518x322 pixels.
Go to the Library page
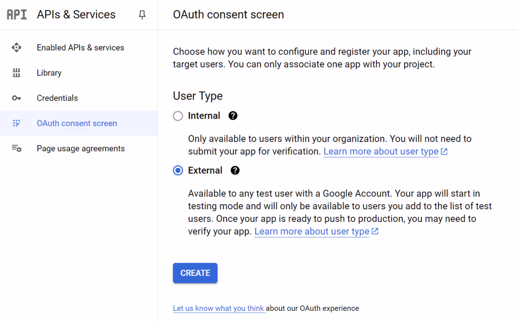point(78,73)
